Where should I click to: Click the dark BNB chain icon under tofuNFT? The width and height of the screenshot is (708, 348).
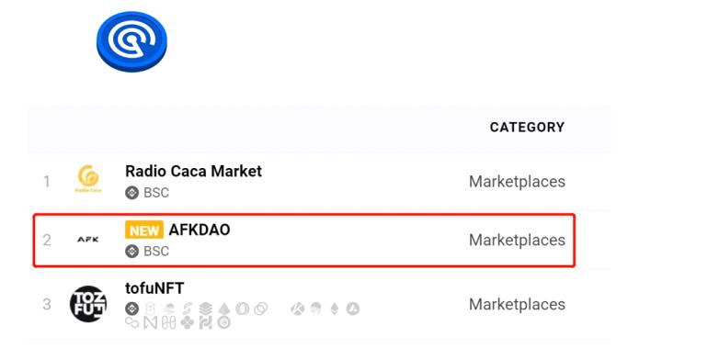click(x=131, y=309)
